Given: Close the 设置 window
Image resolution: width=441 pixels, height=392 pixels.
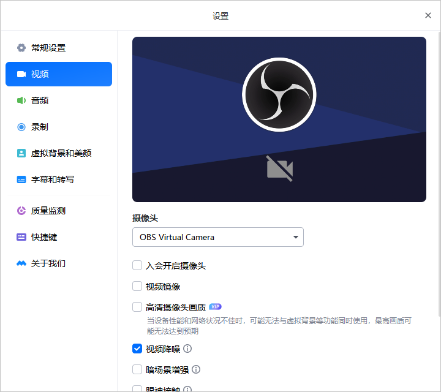Looking at the screenshot, I should [x=428, y=15].
